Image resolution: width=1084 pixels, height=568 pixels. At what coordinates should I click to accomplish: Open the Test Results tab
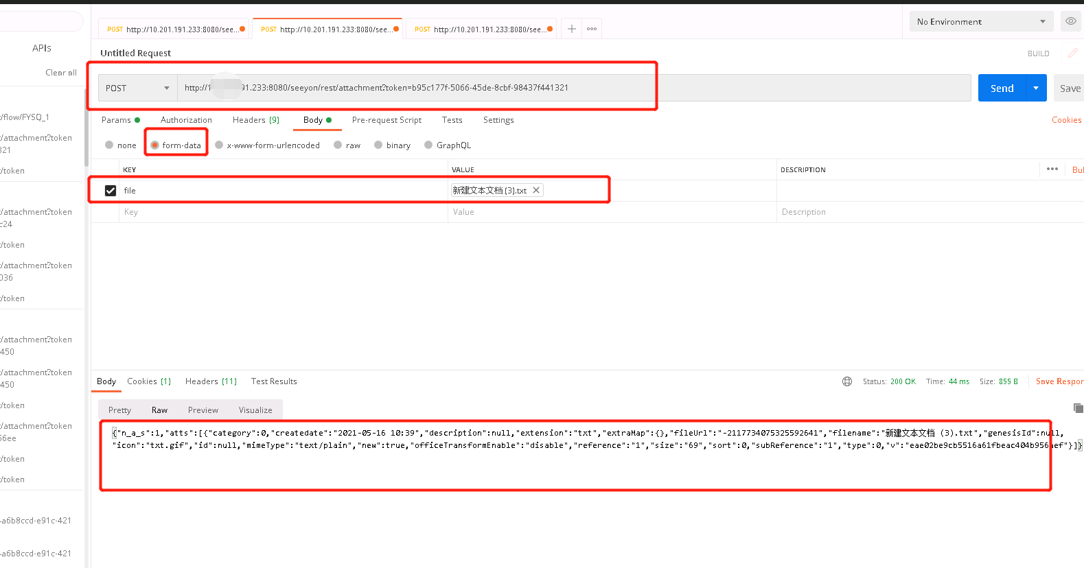pyautogui.click(x=274, y=381)
